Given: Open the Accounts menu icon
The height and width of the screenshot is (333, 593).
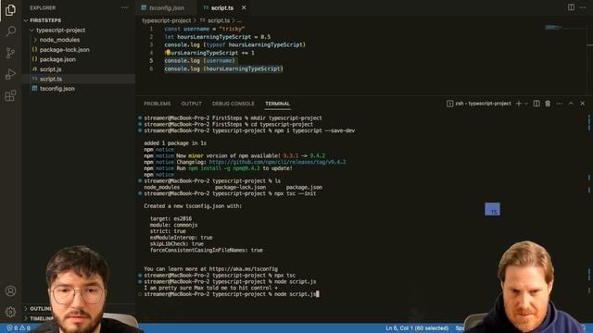Looking at the screenshot, I should click(10, 291).
